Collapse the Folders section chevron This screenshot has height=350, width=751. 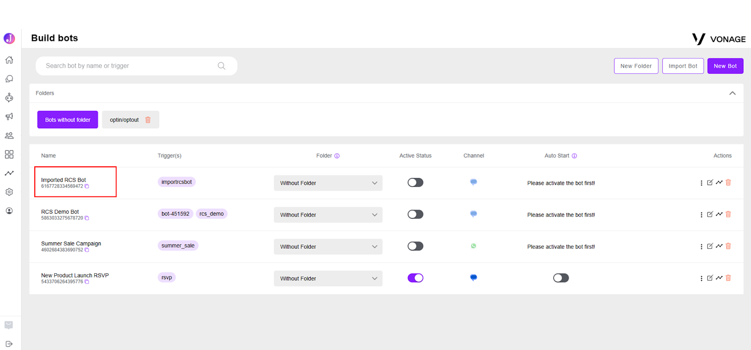click(732, 93)
